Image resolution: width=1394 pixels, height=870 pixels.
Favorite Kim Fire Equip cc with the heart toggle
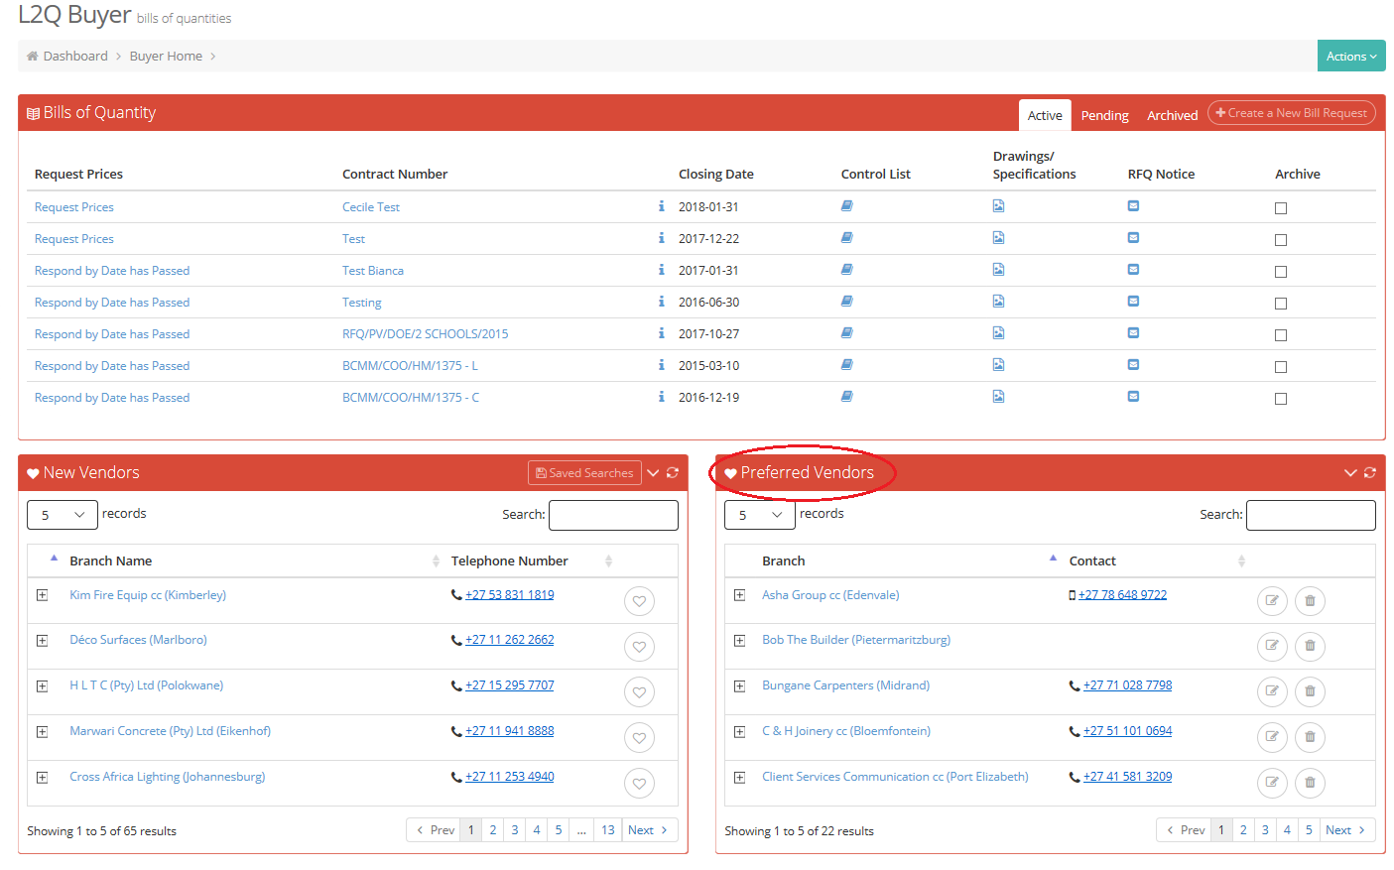[x=639, y=600]
